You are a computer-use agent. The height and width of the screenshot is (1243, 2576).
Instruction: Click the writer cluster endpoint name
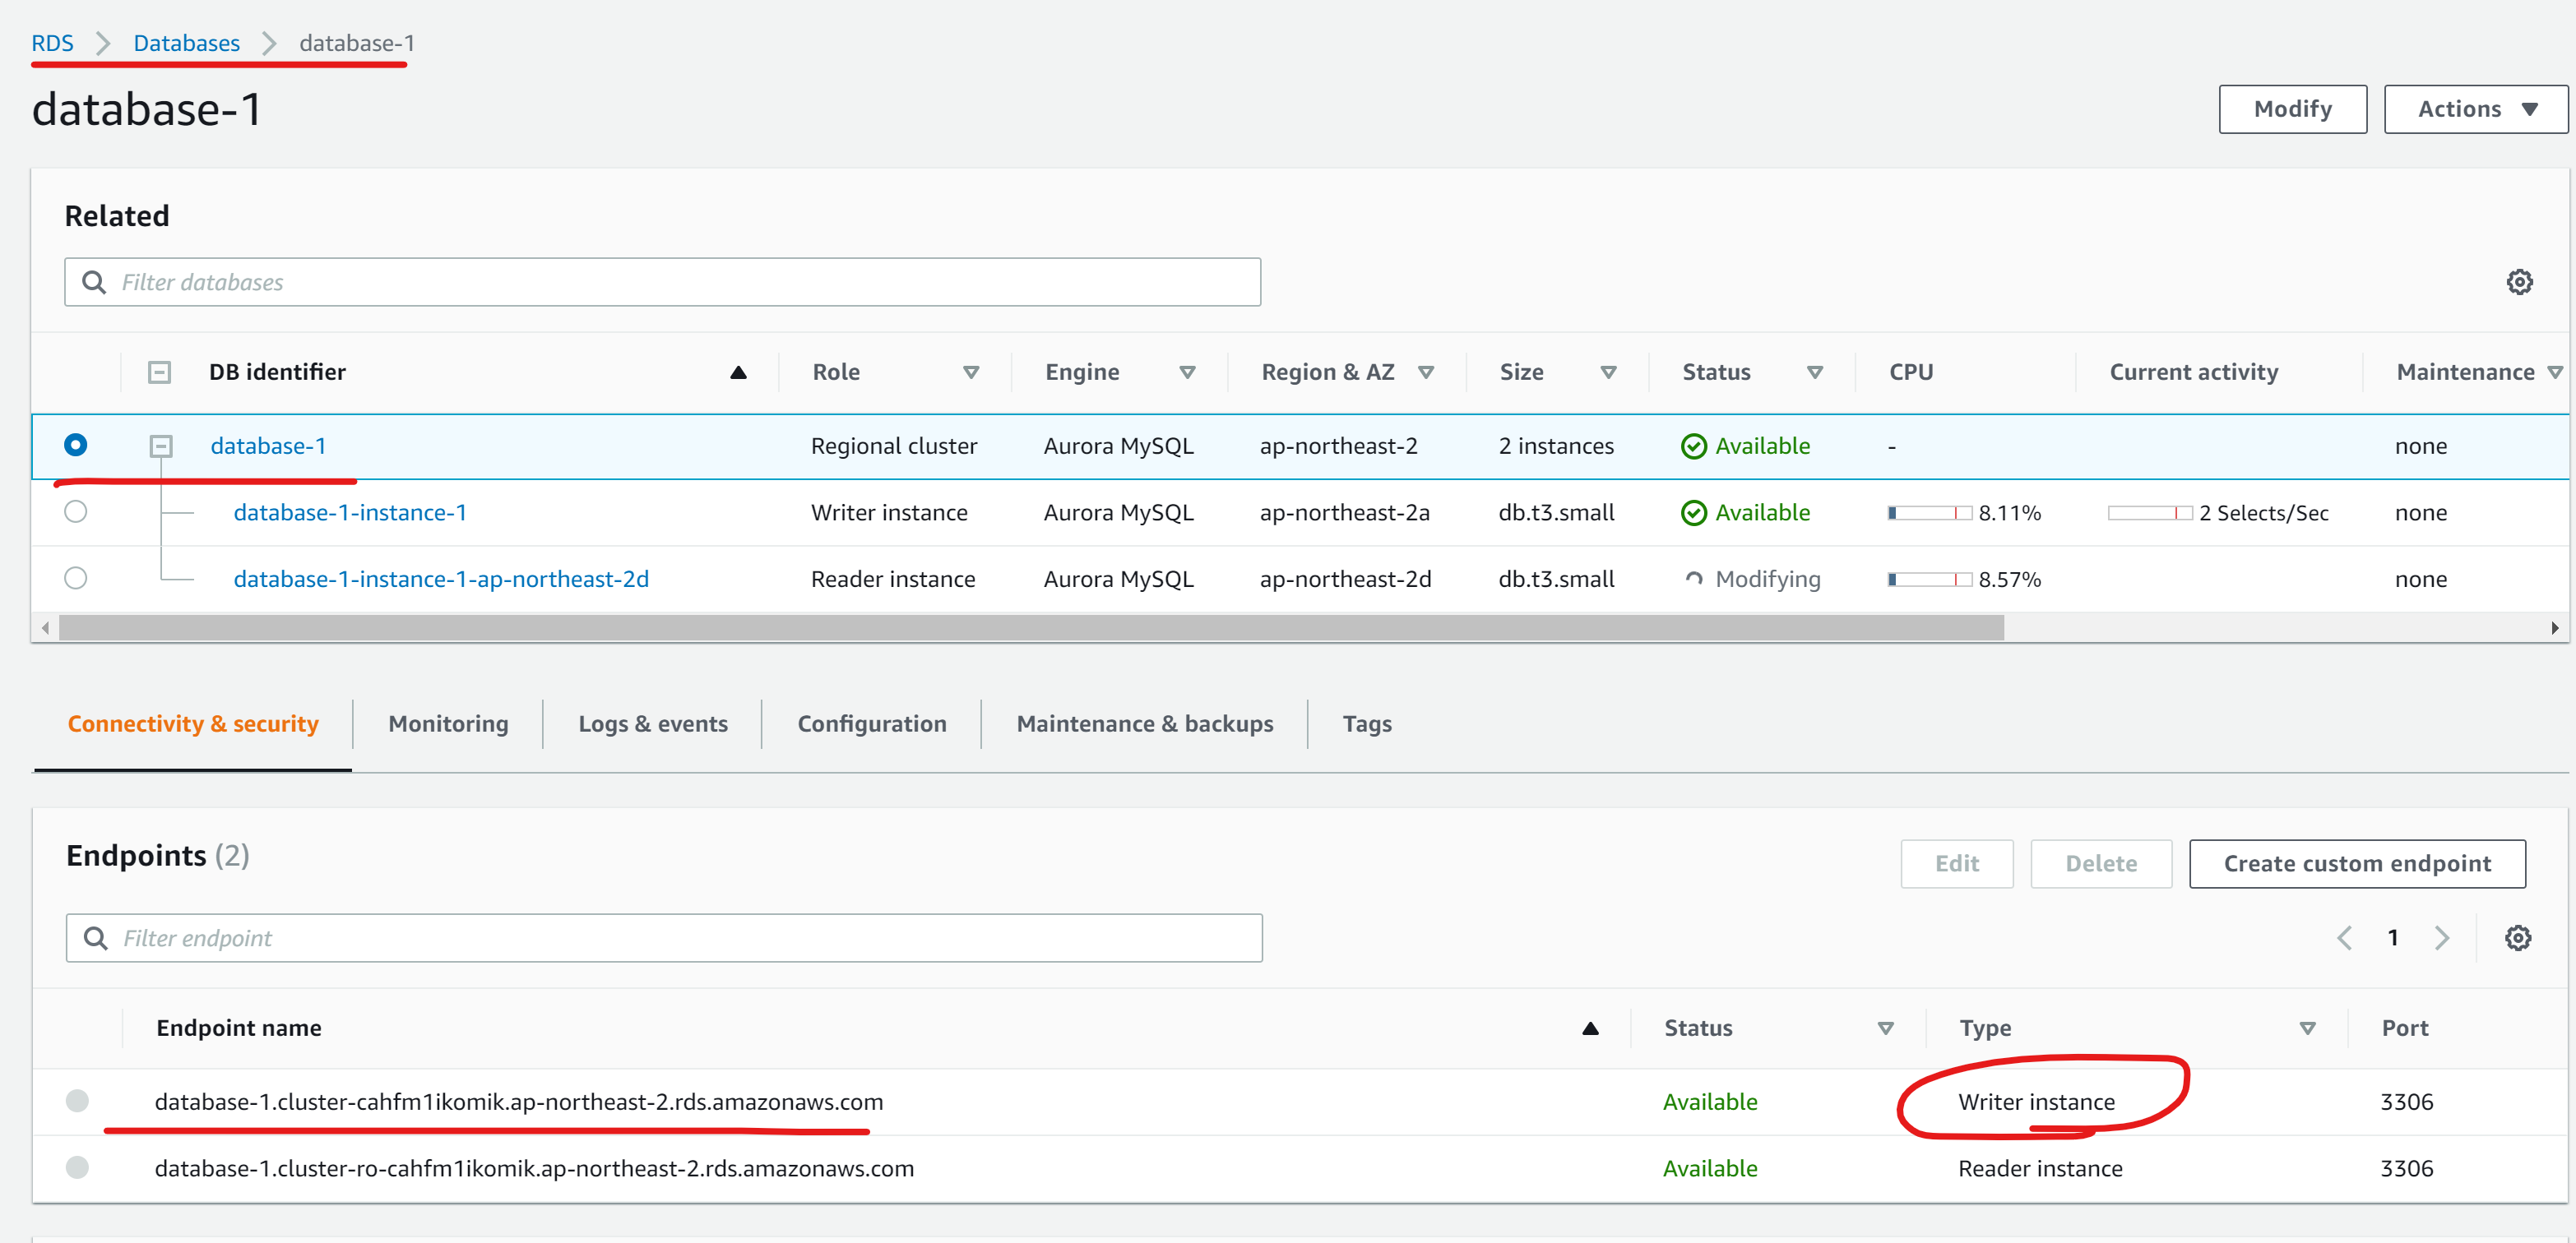pos(519,1101)
